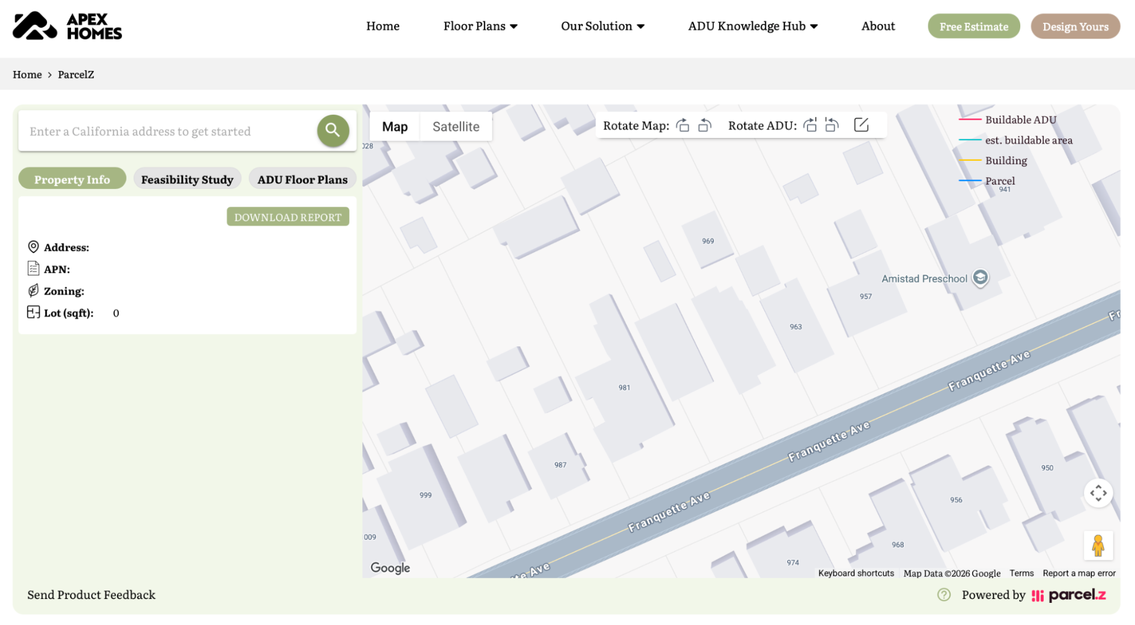Click the Address location pin icon

coord(33,247)
